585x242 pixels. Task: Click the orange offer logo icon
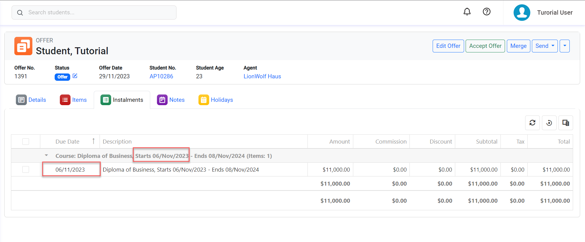pos(23,46)
